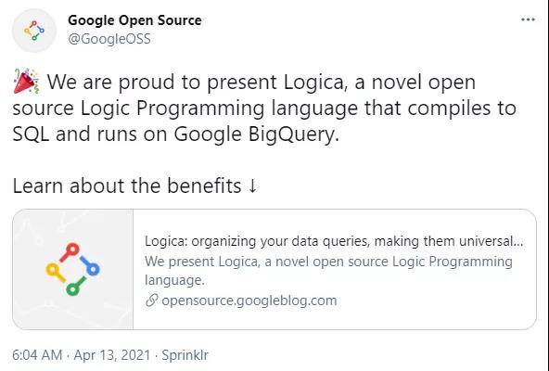This screenshot has height=371, width=549.
Task: Click the Google Open Source profile avatar
Action: point(34,31)
